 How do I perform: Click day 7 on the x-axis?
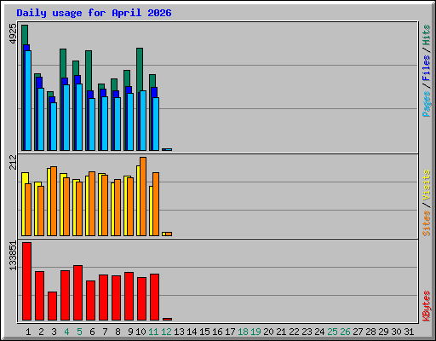click(105, 332)
